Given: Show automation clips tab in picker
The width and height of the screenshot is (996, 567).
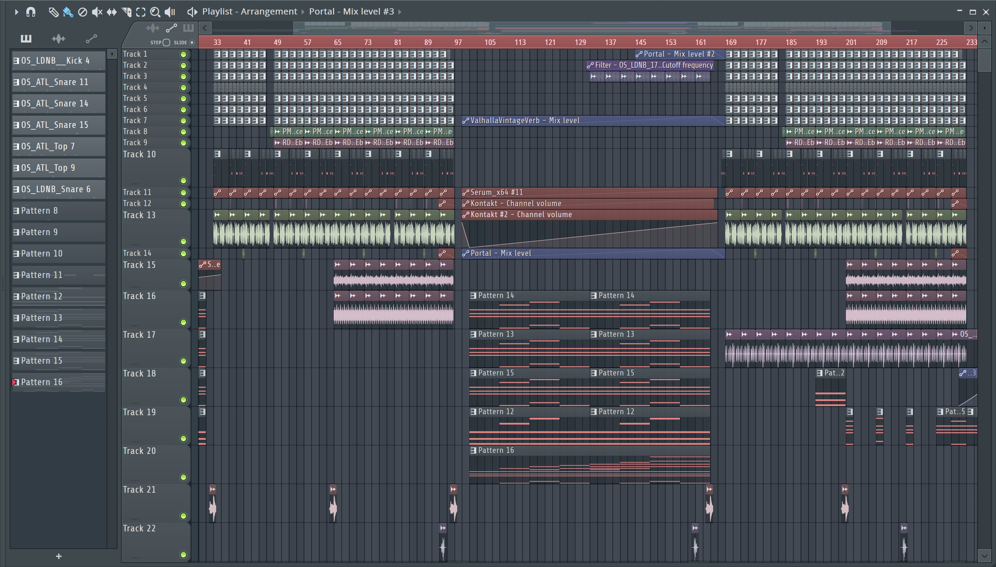Looking at the screenshot, I should coord(91,38).
